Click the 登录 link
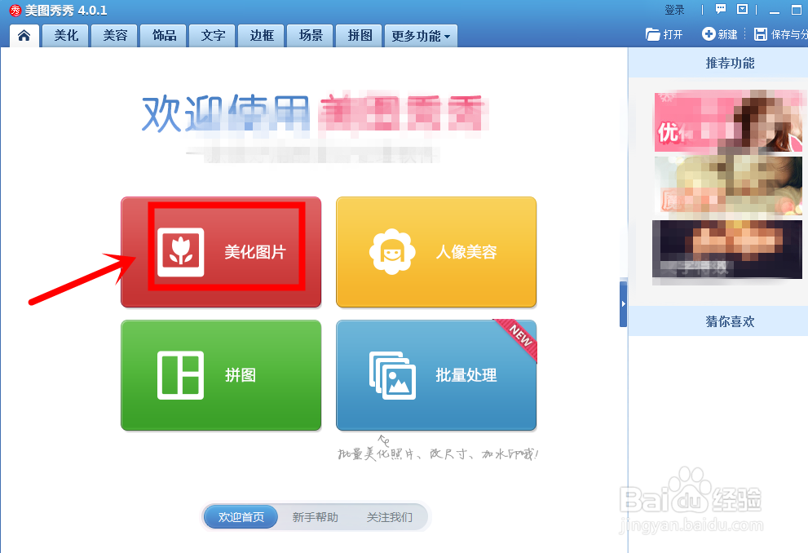Viewport: 808px width, 553px height. [x=674, y=10]
